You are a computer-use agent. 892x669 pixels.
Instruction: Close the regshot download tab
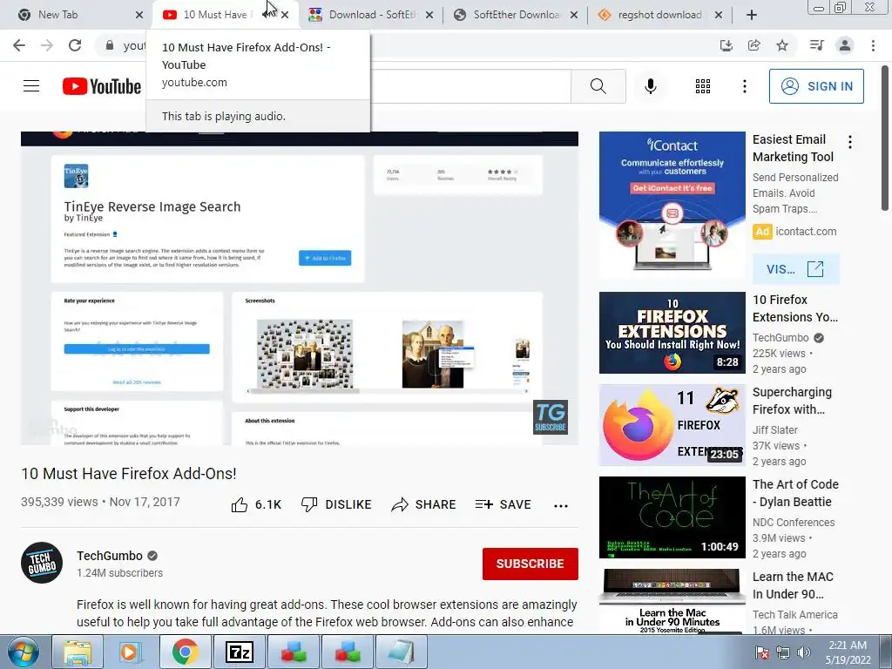[719, 15]
